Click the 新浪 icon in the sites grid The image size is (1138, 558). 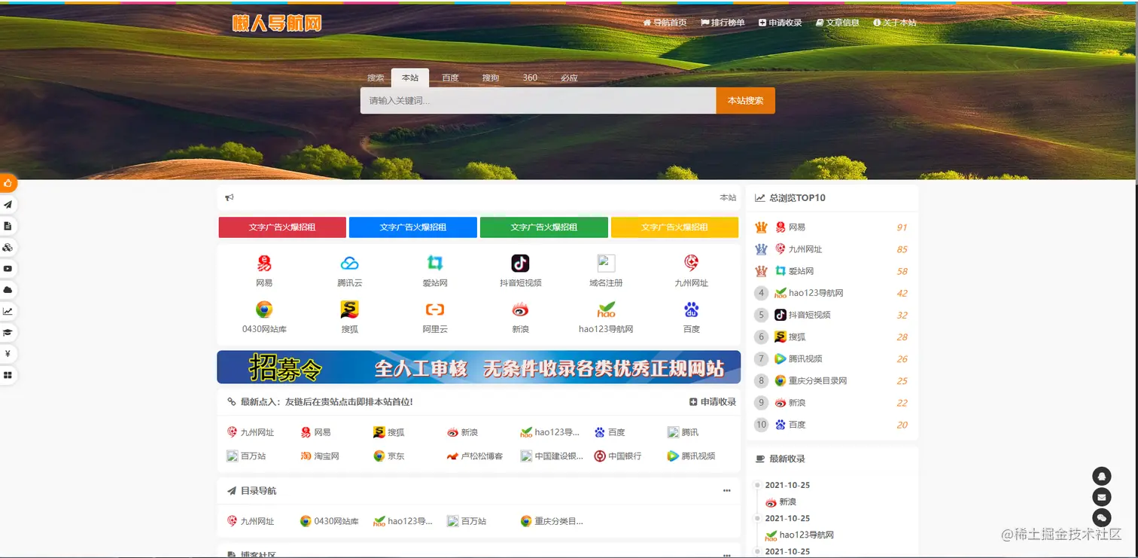[520, 309]
